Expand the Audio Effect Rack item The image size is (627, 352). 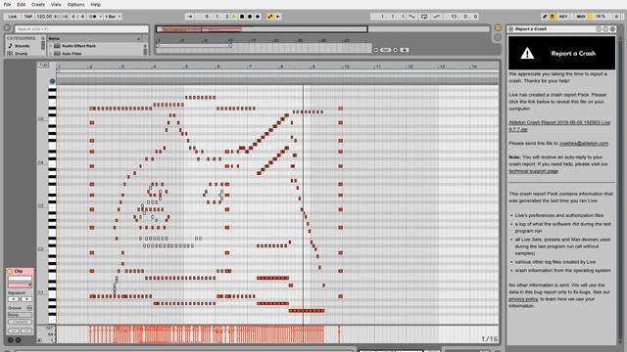51,46
